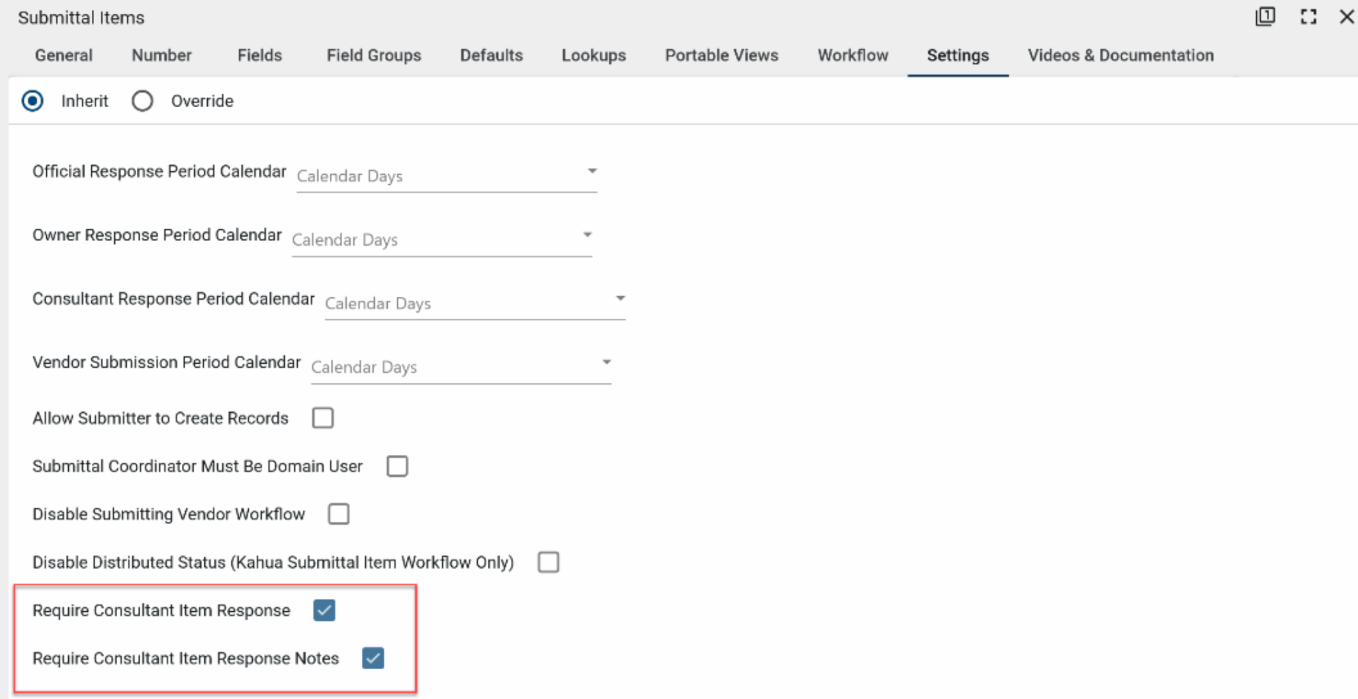
Task: Switch to the Workflow tab
Action: coord(853,55)
